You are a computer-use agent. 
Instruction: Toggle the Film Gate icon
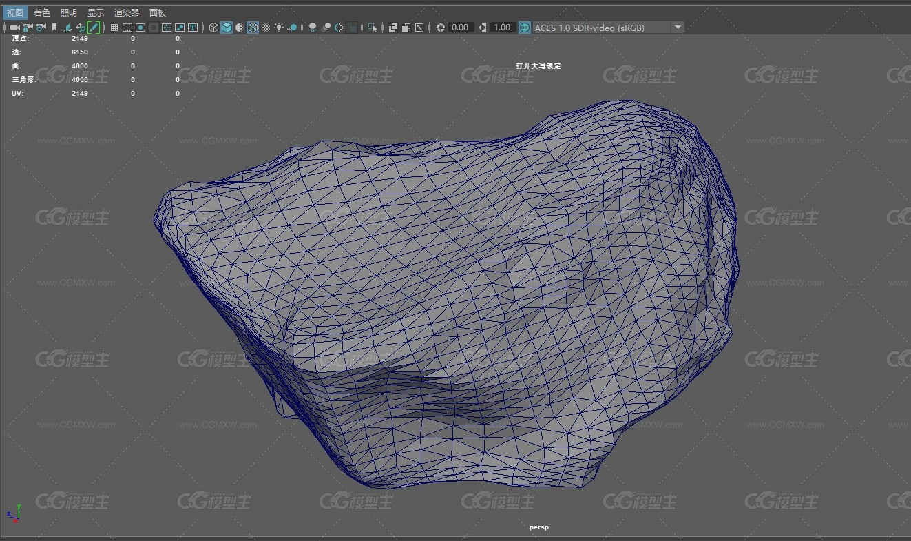click(127, 28)
